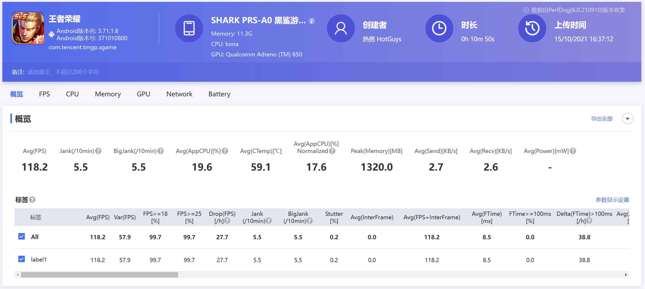Click the tablet device icon
Viewport: 645px width, 289px height.
pyautogui.click(x=189, y=28)
